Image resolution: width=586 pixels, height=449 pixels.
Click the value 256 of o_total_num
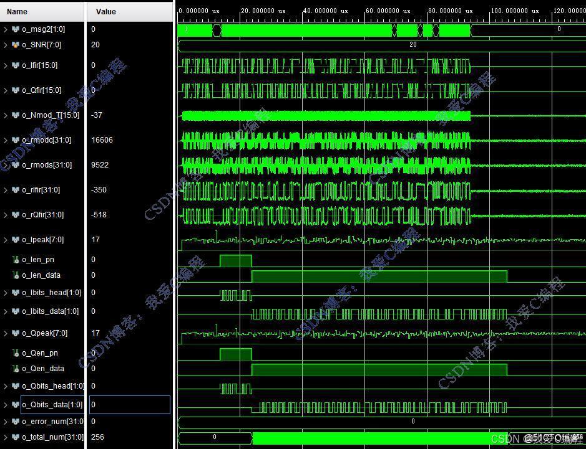click(x=97, y=437)
